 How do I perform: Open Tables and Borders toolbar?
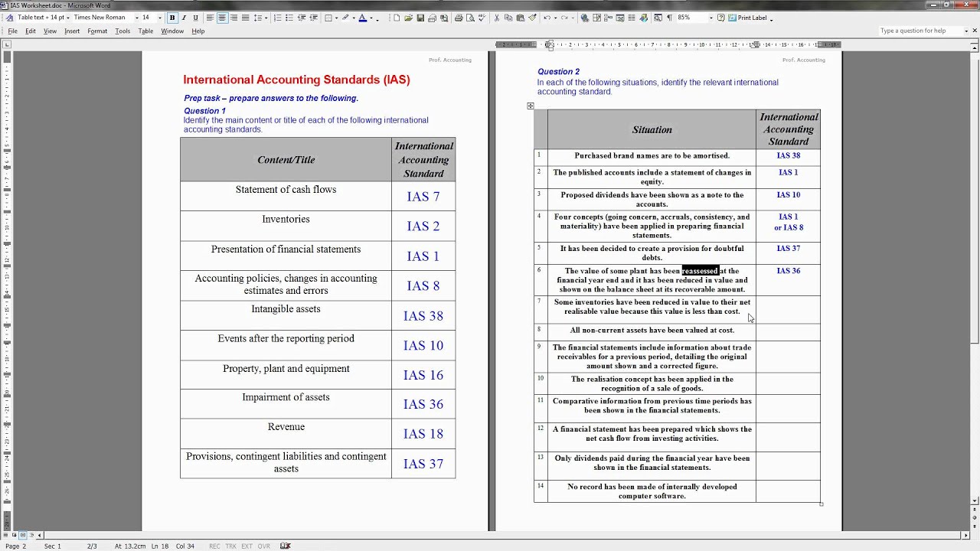coord(597,18)
